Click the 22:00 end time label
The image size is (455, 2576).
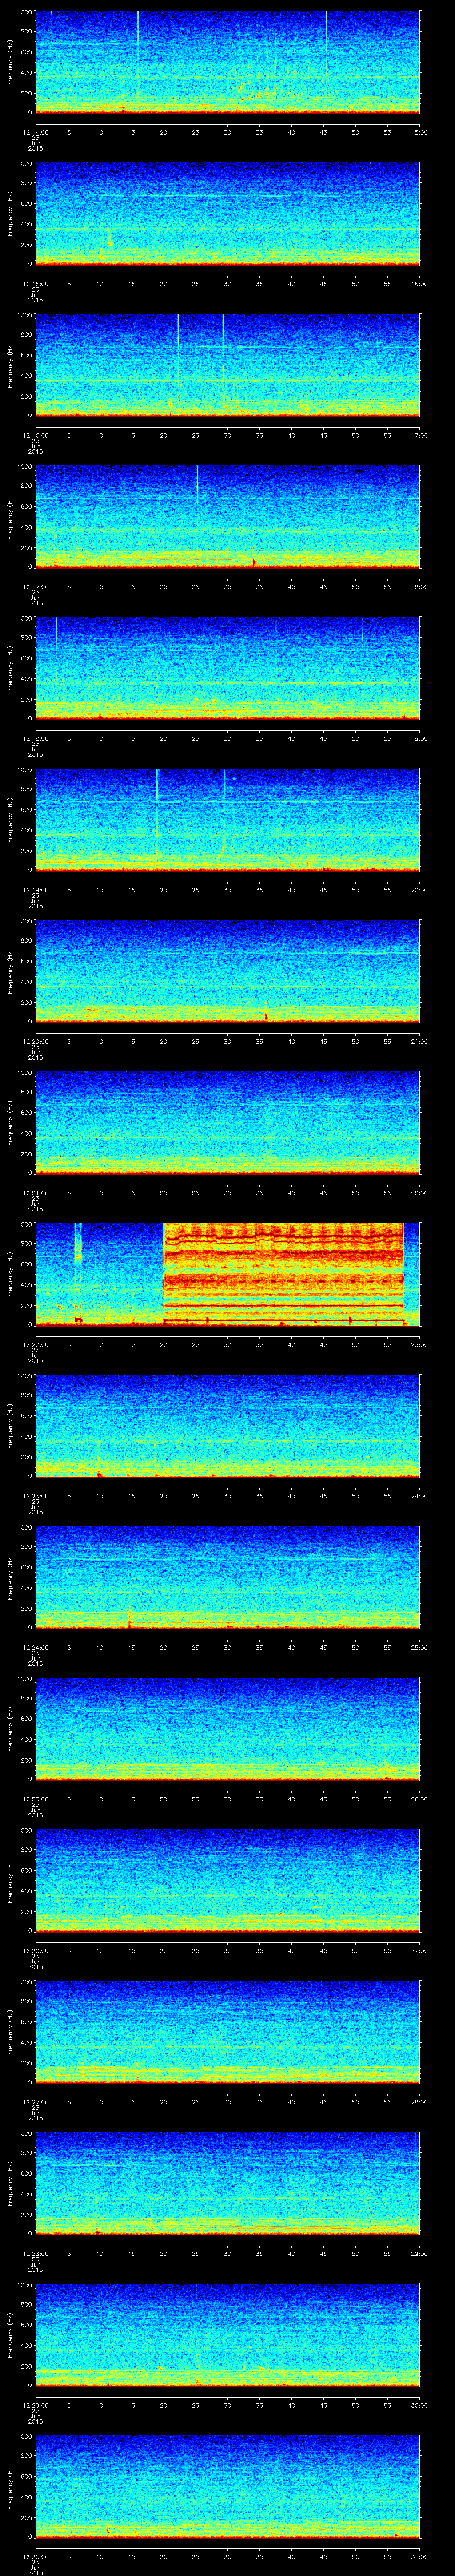coord(419,1192)
